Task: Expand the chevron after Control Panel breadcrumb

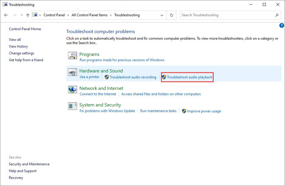Action: coord(68,15)
